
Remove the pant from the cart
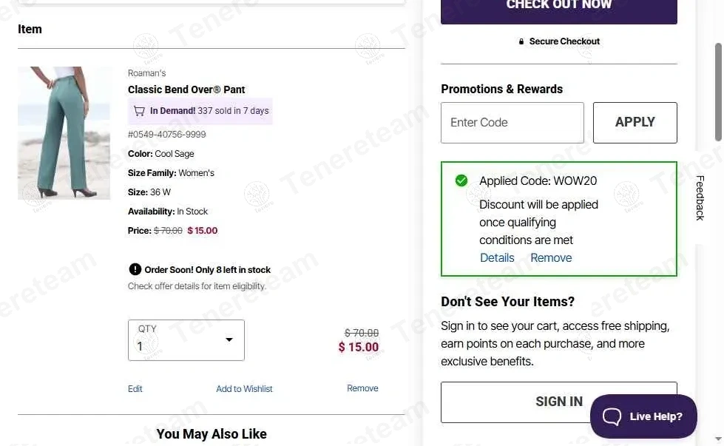click(x=362, y=388)
